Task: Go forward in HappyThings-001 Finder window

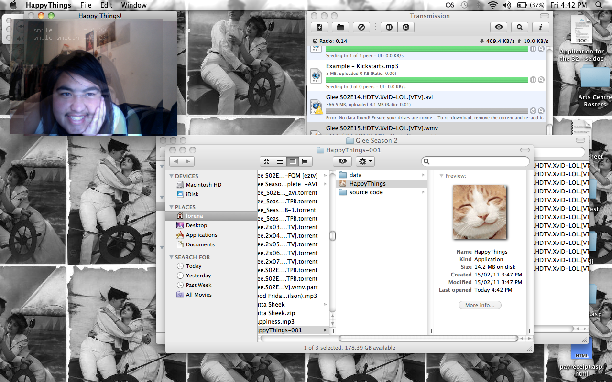Action: coord(188,161)
